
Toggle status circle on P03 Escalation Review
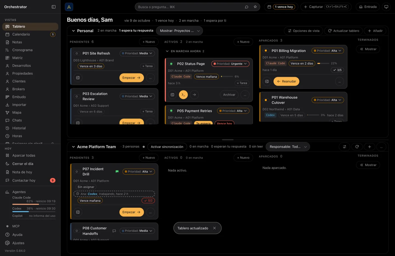77,96
